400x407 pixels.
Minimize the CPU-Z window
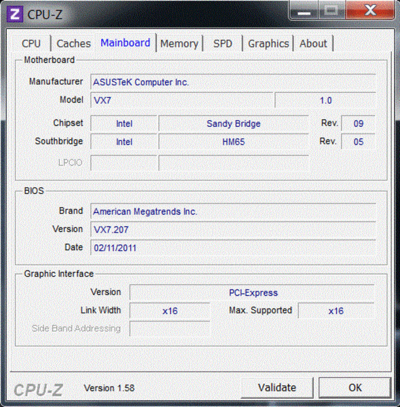point(304,10)
